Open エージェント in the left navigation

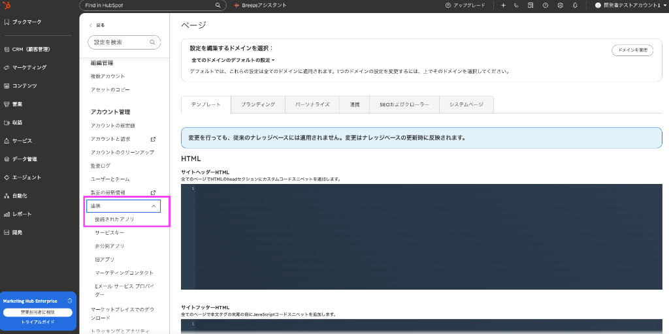(x=23, y=177)
